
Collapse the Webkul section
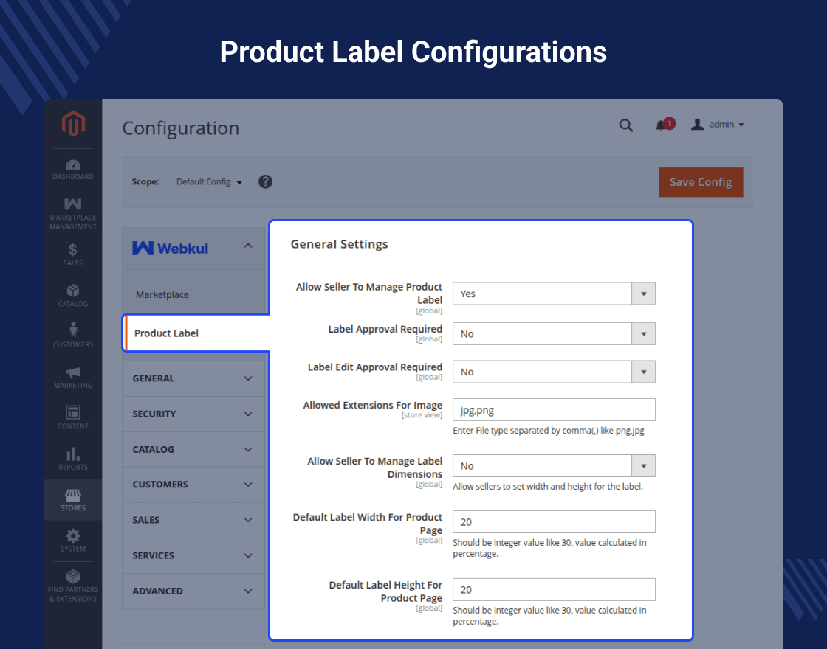click(193, 248)
